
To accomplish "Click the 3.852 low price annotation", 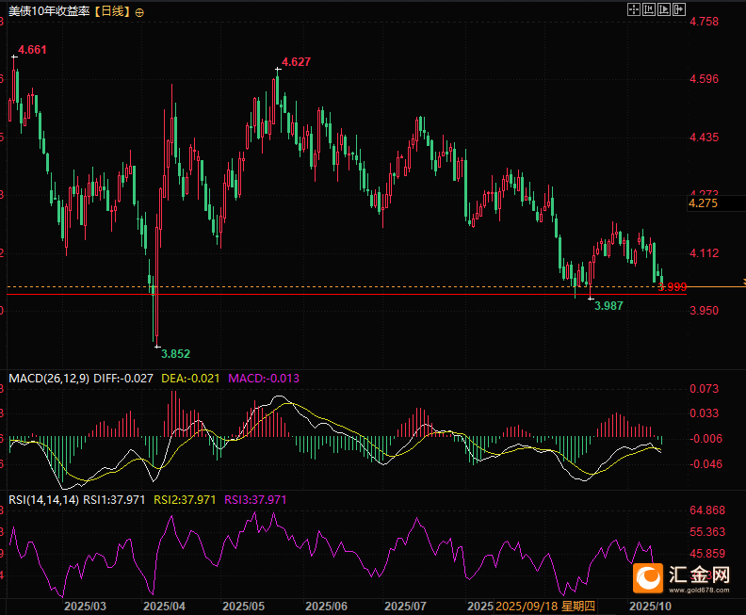I will 175,354.
